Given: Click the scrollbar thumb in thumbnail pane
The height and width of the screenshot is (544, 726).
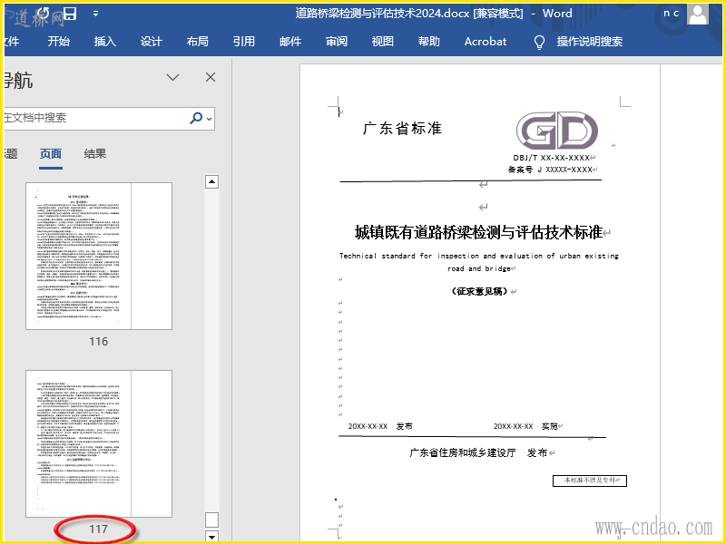Looking at the screenshot, I should pyautogui.click(x=211, y=520).
